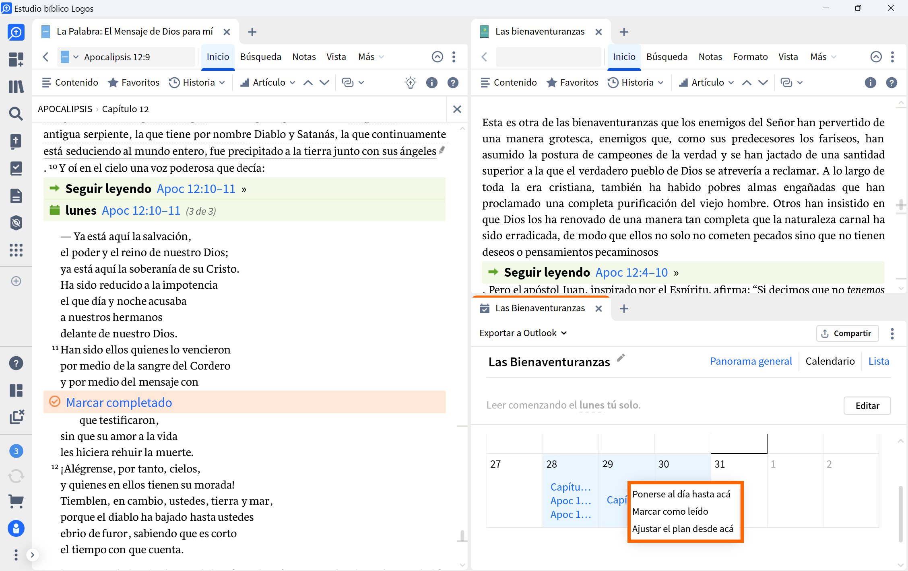This screenshot has height=571, width=908.
Task: Click Marcar completado link
Action: point(119,402)
